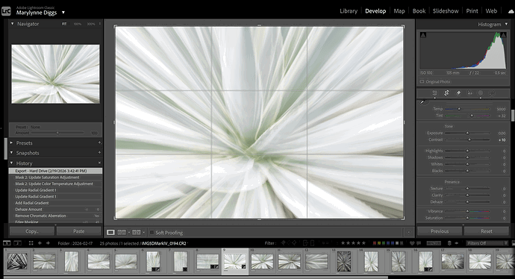Open toolbar content dropdown arrow
Viewport: 515px width, 279px height.
click(408, 233)
